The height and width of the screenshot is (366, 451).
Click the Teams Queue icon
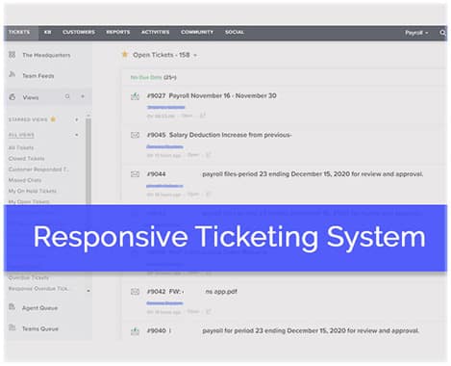point(13,327)
